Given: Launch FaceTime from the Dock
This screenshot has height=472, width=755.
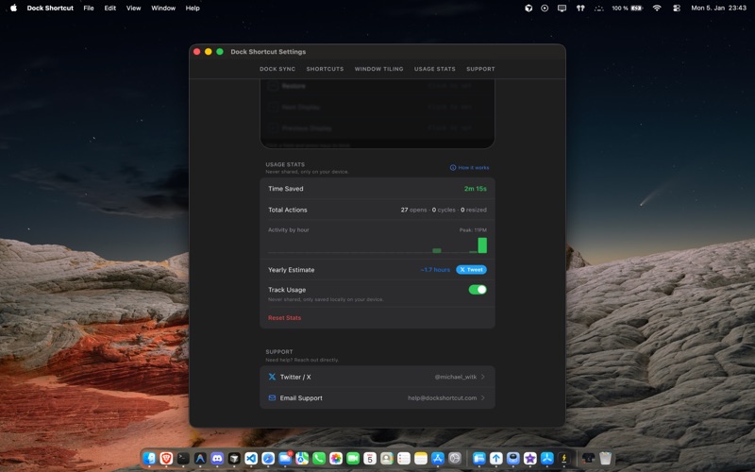Looking at the screenshot, I should point(353,458).
